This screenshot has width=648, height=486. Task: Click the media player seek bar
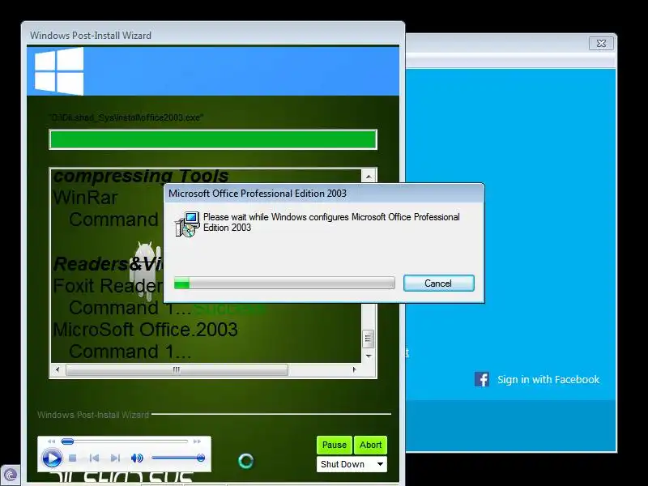pos(124,441)
